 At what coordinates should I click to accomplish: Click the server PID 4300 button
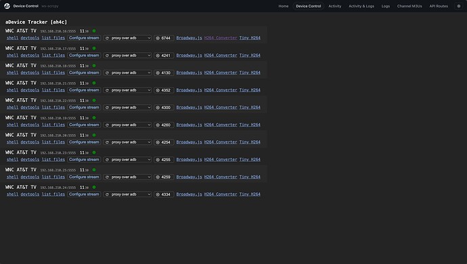click(164, 108)
